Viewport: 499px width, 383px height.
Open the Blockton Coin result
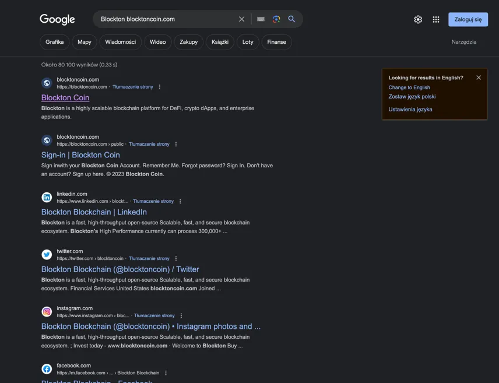65,98
